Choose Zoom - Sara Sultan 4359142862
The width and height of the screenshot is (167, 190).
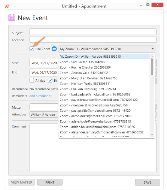click(104, 62)
